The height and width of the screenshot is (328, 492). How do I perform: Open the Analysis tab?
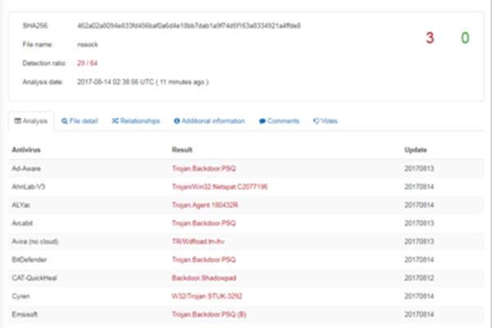coord(31,121)
